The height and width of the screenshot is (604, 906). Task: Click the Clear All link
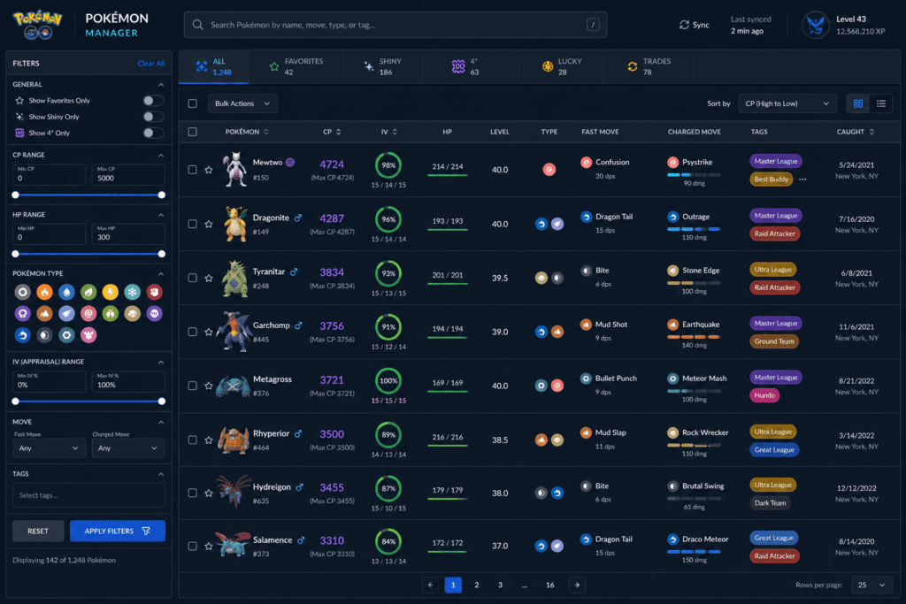[150, 64]
